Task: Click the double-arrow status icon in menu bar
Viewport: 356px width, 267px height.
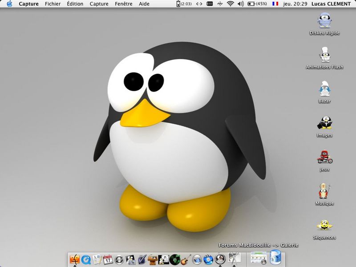Action: [199, 4]
